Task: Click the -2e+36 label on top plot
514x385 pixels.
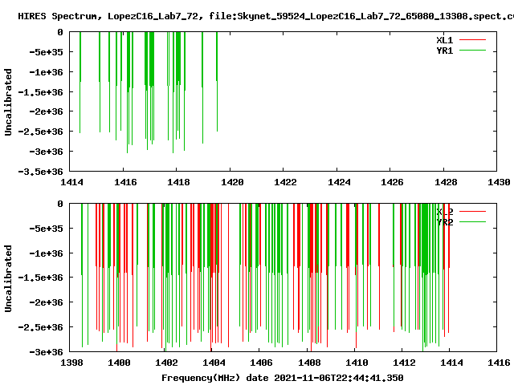Action: click(x=46, y=111)
